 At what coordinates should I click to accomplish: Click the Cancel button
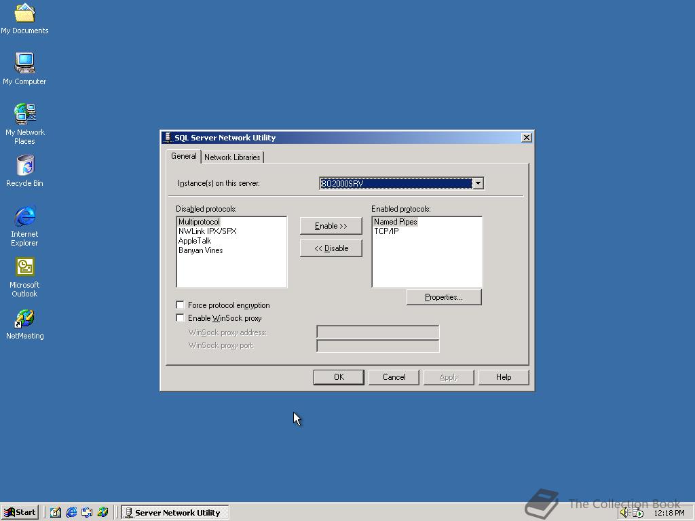pos(394,377)
